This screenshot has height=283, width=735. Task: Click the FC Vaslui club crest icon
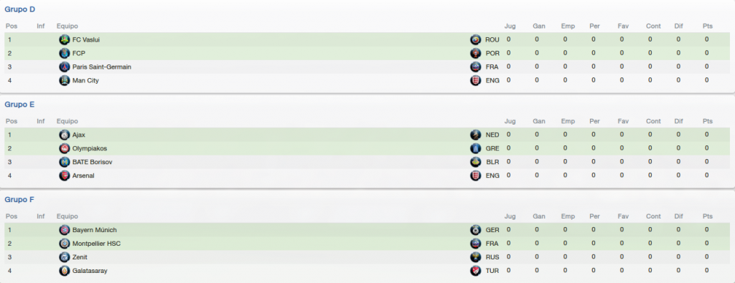point(64,39)
